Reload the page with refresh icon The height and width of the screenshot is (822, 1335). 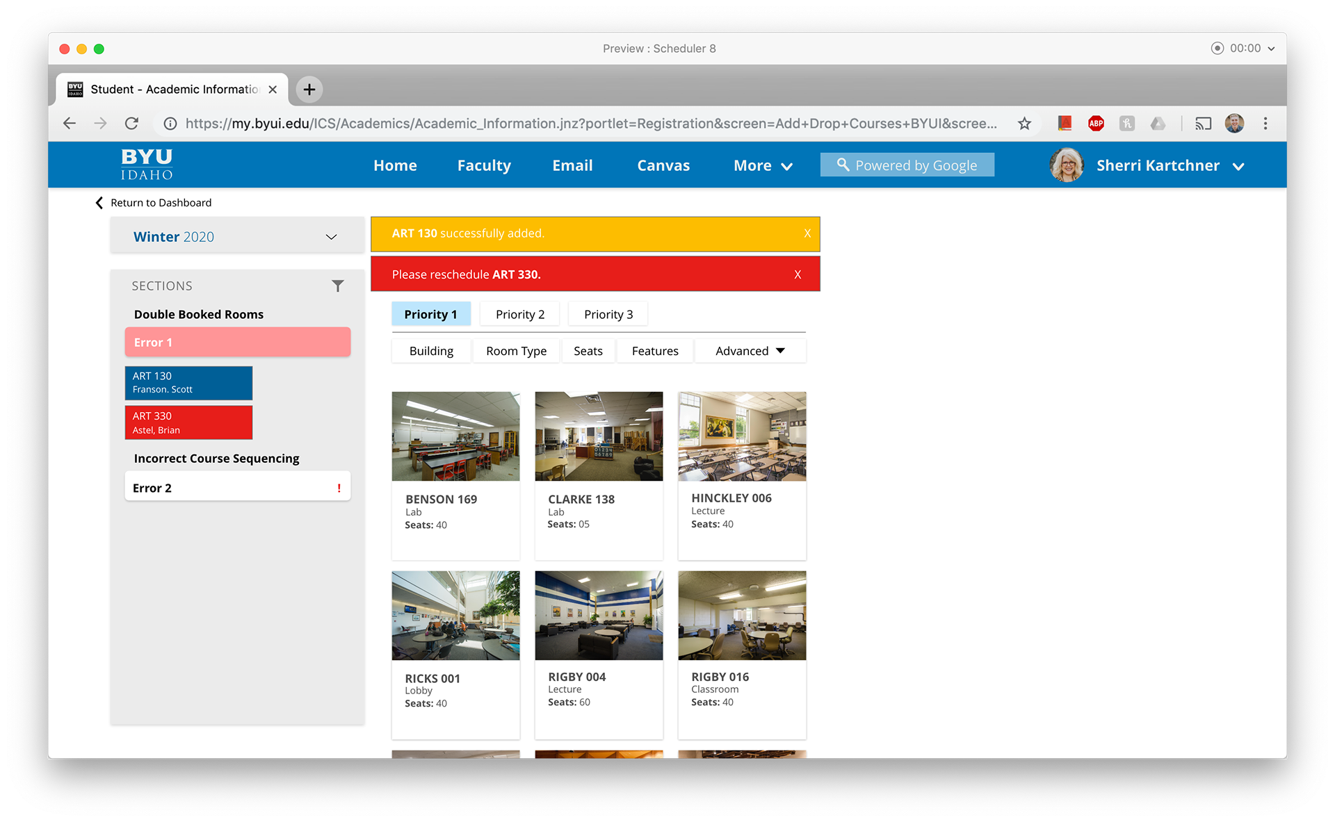131,124
